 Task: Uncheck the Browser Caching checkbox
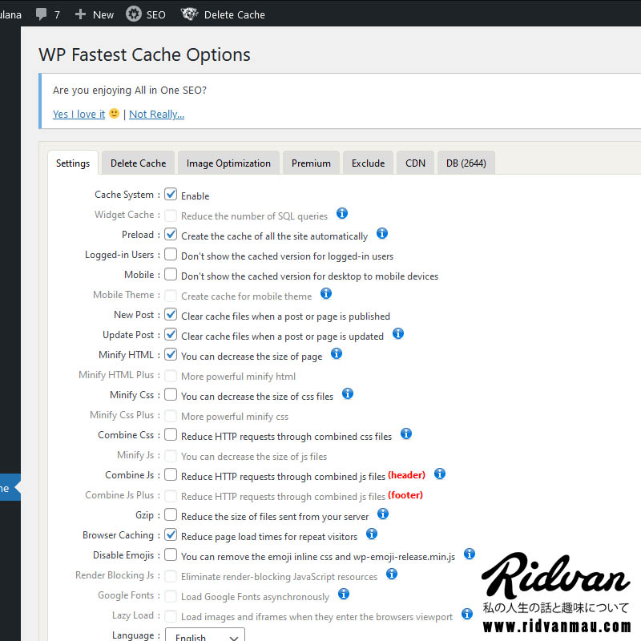coord(171,534)
